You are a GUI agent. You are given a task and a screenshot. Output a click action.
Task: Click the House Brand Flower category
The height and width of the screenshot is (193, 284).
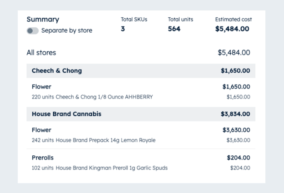click(41, 130)
